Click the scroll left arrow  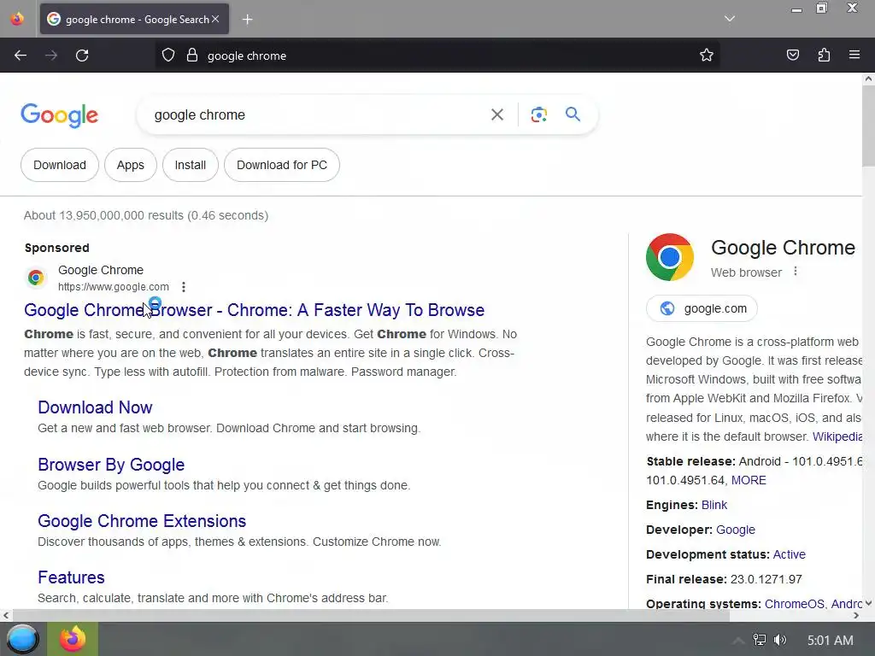tap(6, 615)
